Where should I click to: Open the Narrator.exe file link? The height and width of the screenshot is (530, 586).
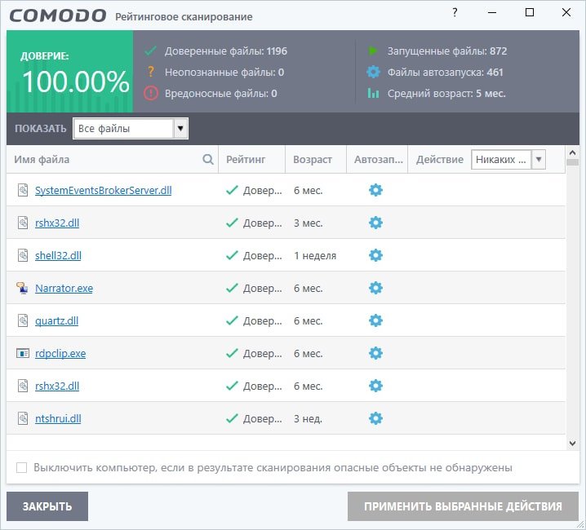[64, 288]
